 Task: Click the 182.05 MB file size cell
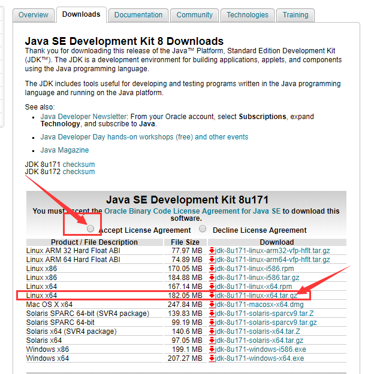click(185, 296)
